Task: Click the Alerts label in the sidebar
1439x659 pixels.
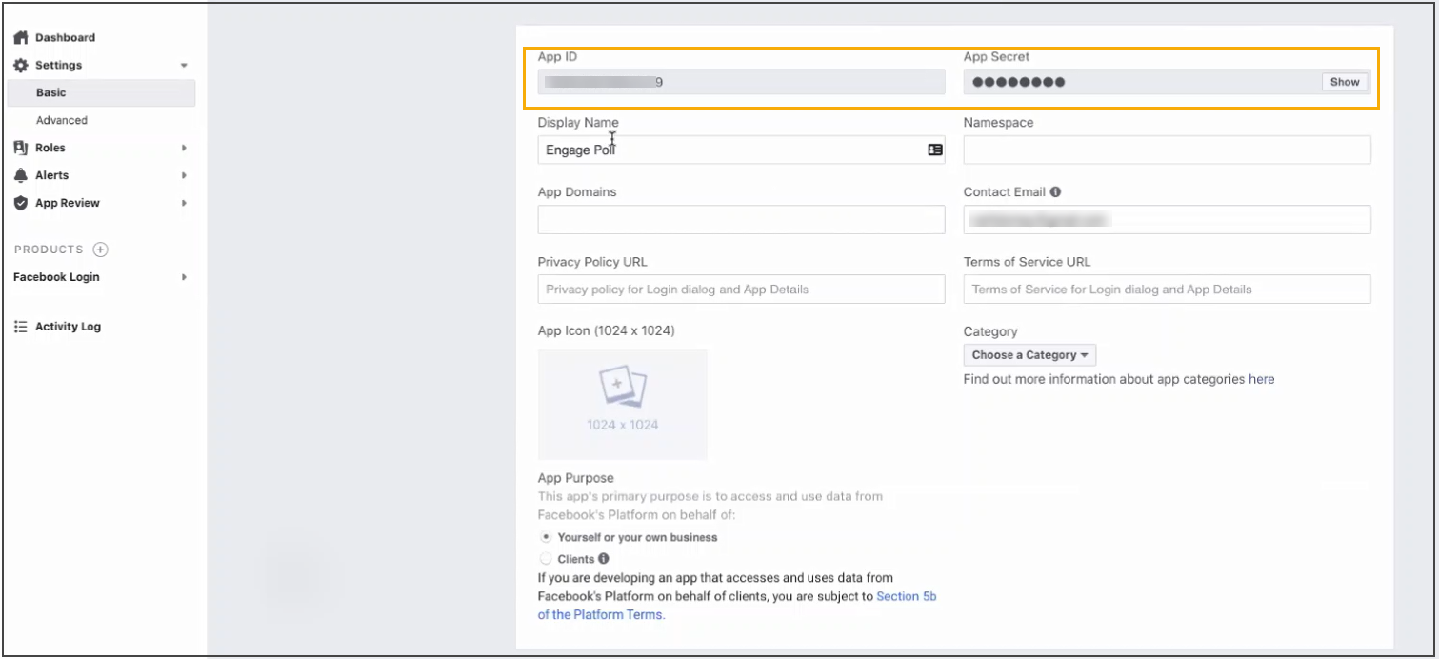Action: pos(51,175)
